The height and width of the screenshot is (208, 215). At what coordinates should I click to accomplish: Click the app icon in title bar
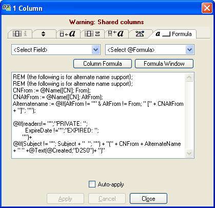(x=7, y=8)
